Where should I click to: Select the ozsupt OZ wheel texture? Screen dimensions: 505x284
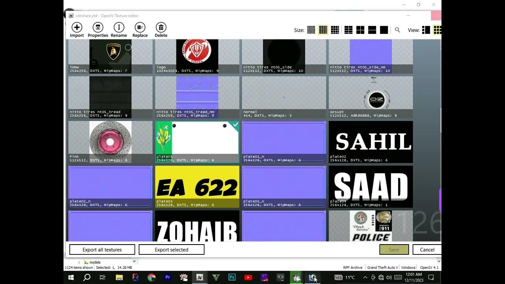(371, 97)
